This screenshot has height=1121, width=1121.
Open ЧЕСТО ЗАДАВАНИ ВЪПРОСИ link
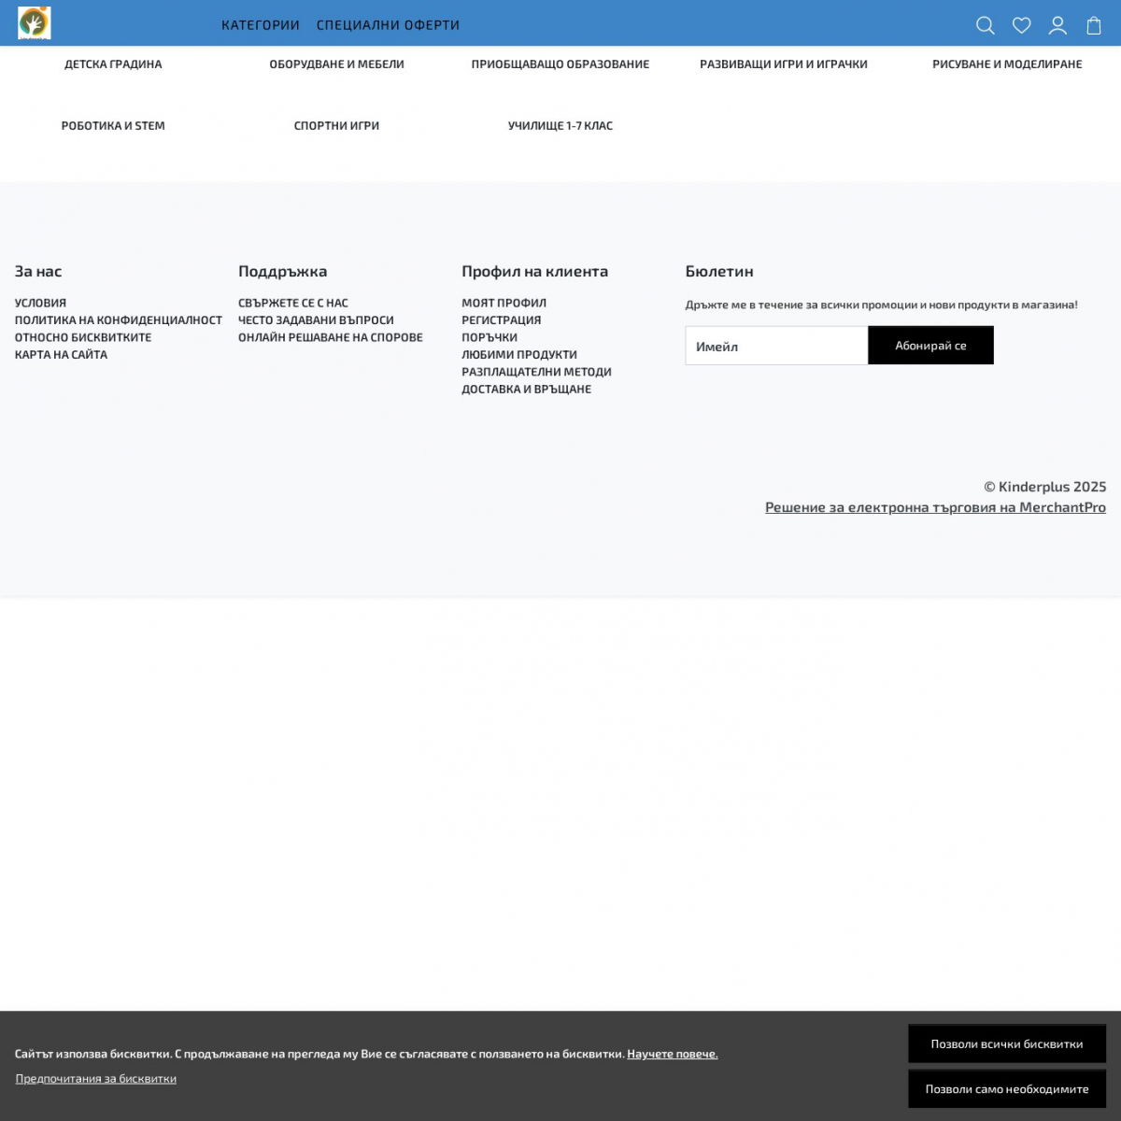coord(316,320)
